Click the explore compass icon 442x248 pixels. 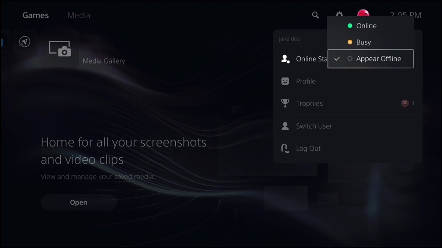click(24, 42)
